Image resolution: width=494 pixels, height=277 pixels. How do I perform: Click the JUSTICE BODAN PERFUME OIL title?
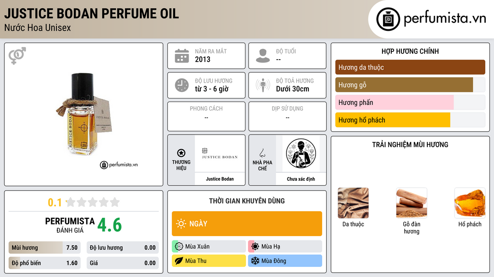[x=92, y=13]
